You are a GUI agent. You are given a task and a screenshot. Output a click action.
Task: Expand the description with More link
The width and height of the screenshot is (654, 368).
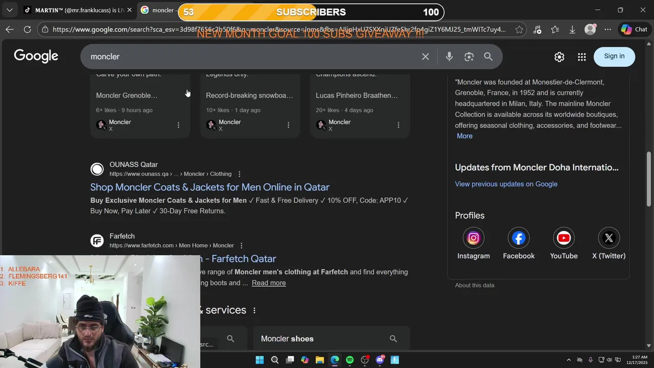[x=464, y=136]
